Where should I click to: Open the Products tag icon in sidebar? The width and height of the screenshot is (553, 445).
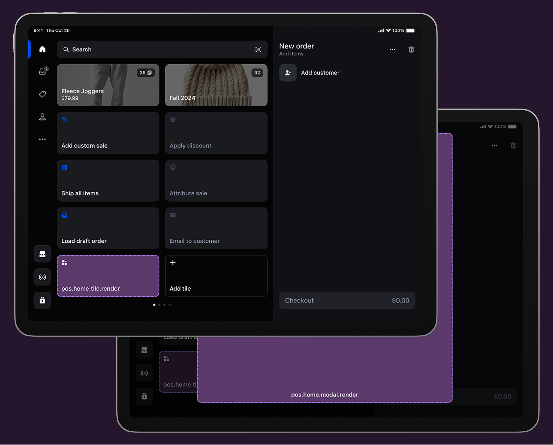42,94
